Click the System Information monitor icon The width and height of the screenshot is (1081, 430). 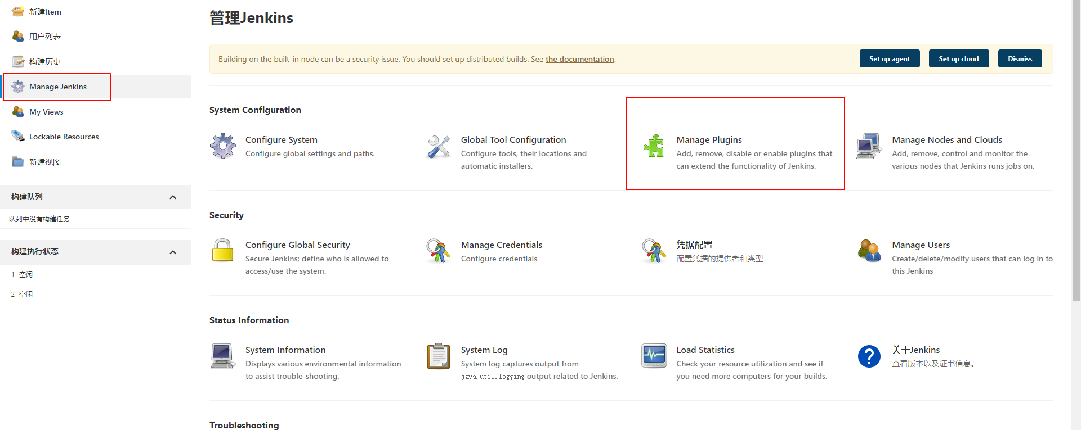click(223, 356)
